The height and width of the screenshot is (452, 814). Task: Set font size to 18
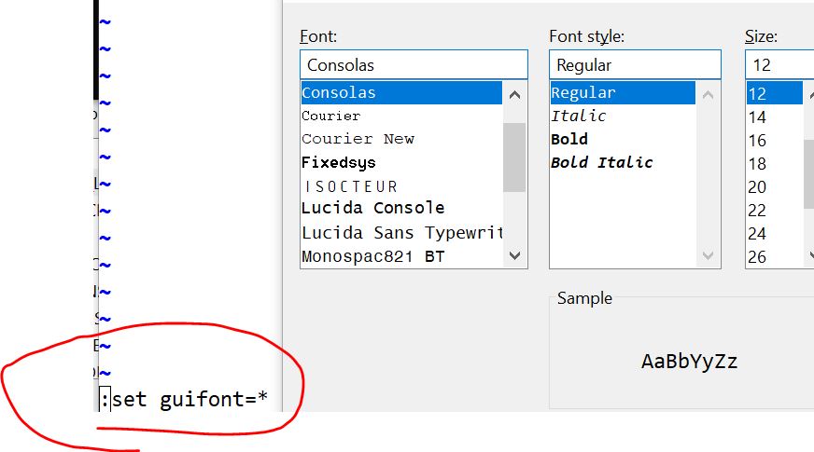tap(757, 164)
